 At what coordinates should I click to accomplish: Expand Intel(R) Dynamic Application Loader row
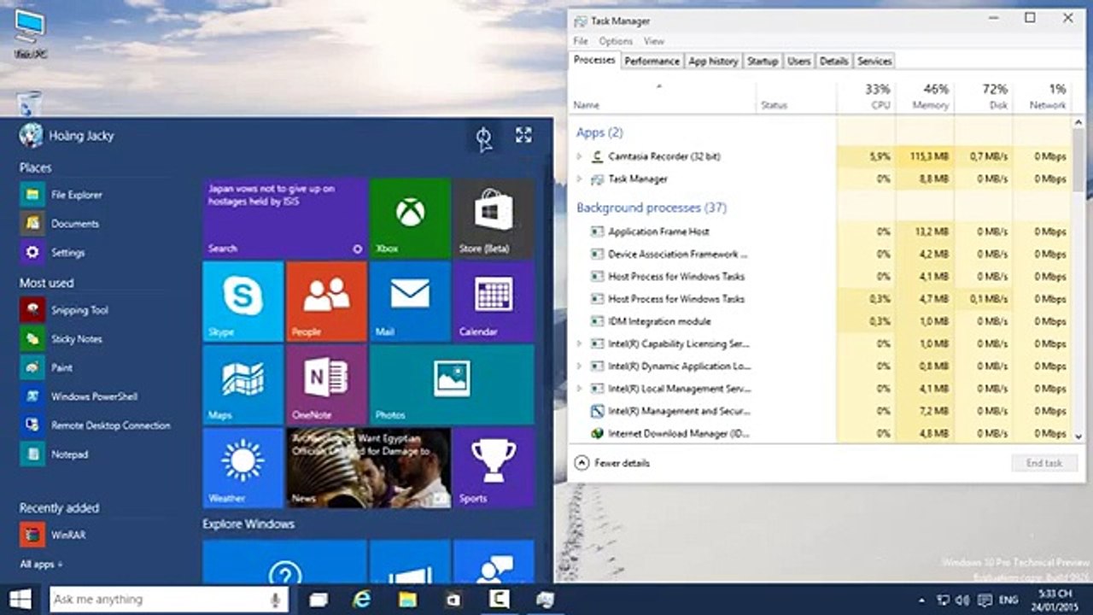tap(579, 366)
